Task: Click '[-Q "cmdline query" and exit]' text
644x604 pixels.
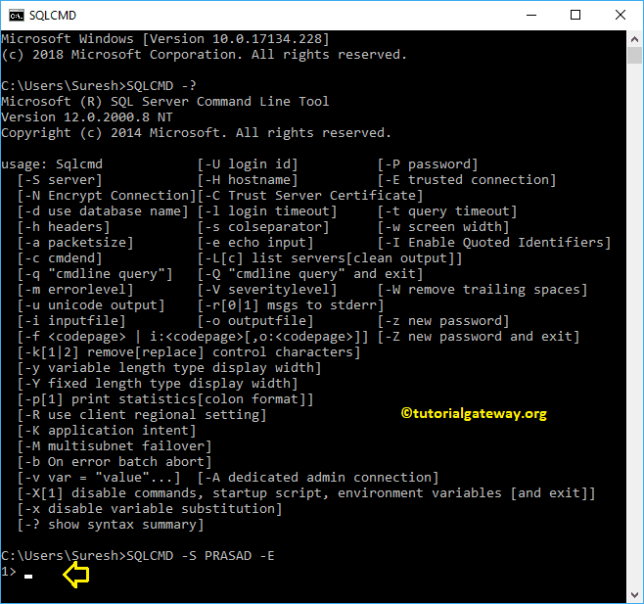Action: tap(310, 274)
